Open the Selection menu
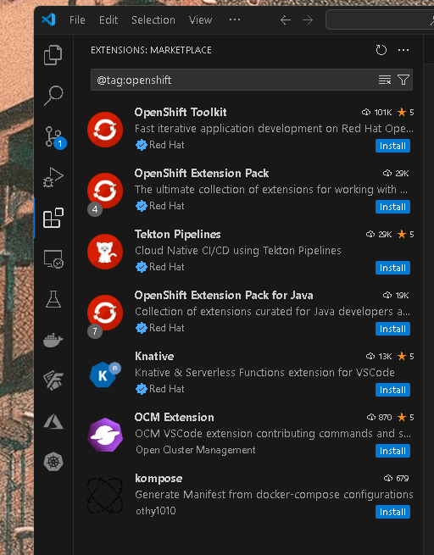The width and height of the screenshot is (434, 555). [x=153, y=19]
